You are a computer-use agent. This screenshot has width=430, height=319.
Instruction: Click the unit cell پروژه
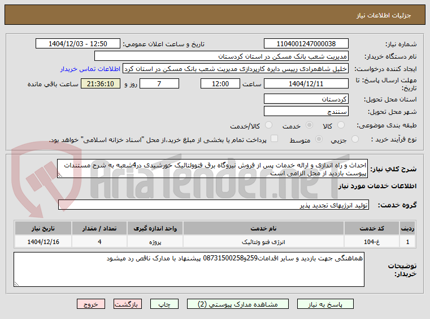[155, 242]
